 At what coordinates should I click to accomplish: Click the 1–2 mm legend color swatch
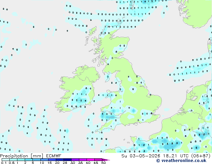point(21,160)
